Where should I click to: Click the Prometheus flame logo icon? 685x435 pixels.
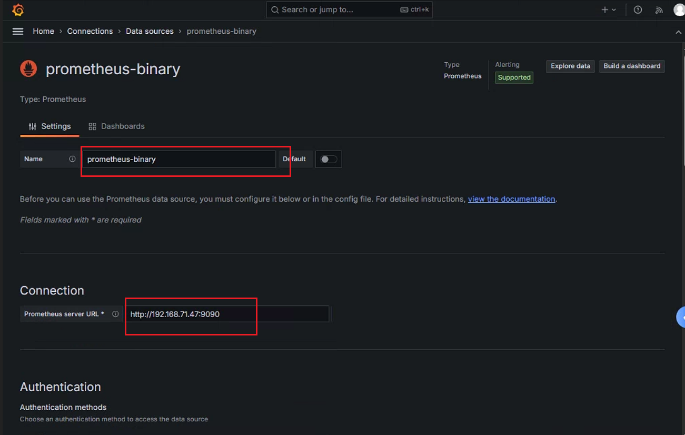[x=28, y=68]
